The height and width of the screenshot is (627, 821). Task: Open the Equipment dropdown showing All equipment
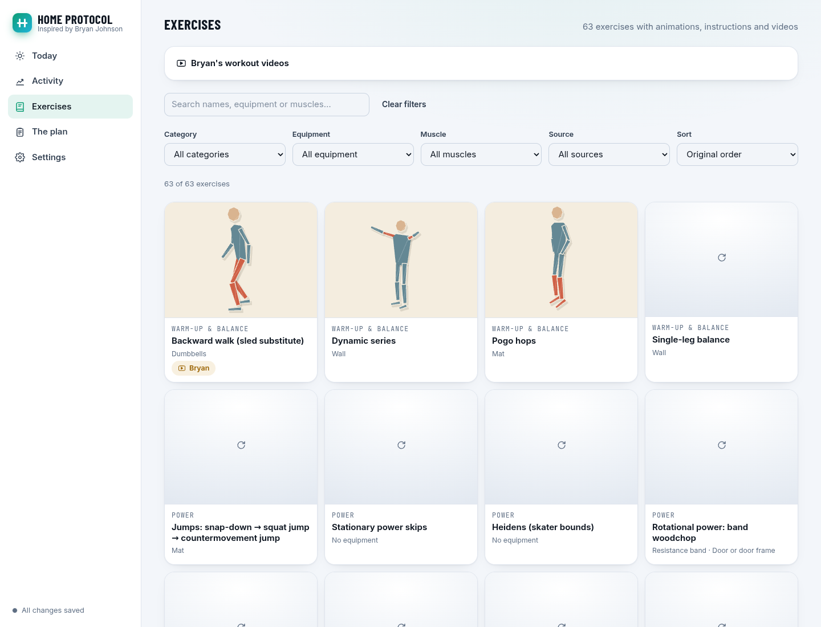pos(353,154)
